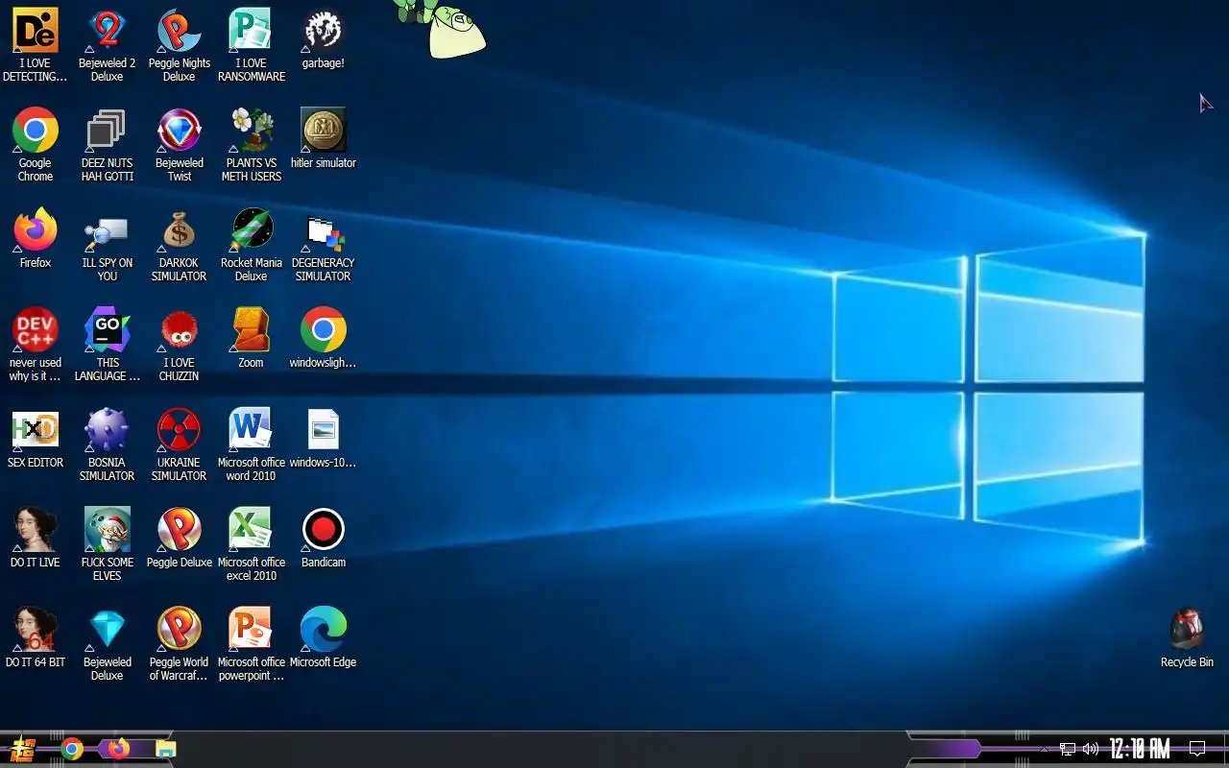The image size is (1229, 768).
Task: Expand hidden system tray icons
Action: click(x=1045, y=749)
